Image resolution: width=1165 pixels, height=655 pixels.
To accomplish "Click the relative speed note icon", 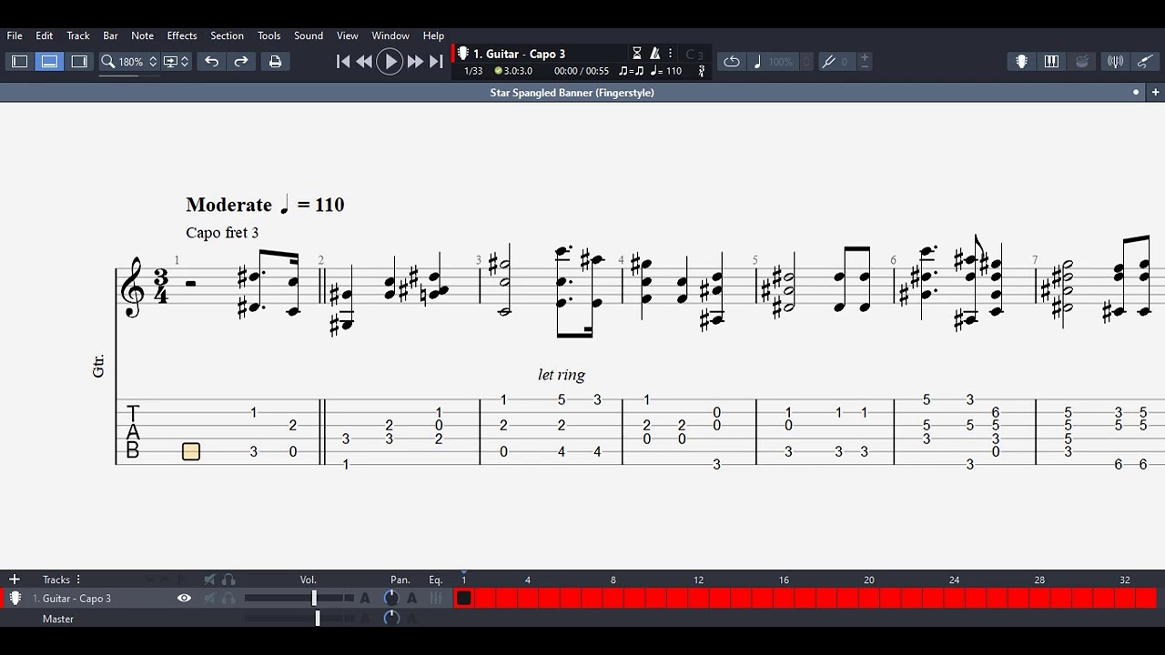I will pos(757,61).
